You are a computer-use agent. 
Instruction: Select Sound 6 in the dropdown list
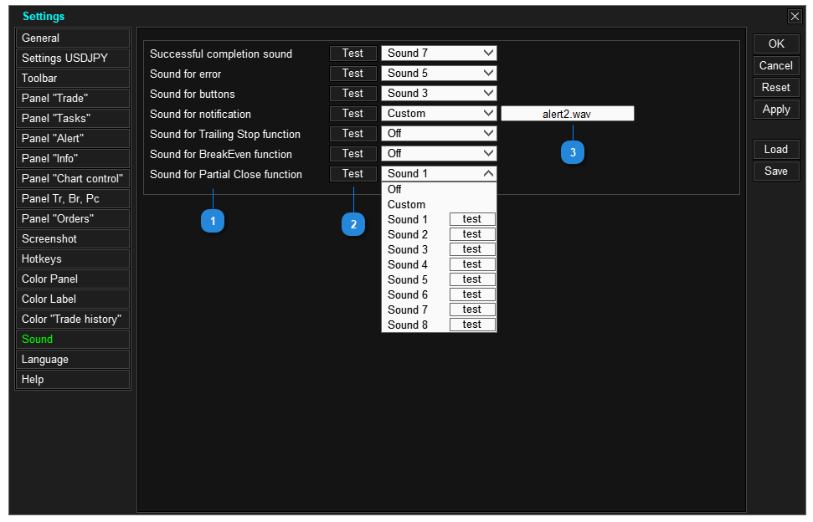click(x=408, y=294)
